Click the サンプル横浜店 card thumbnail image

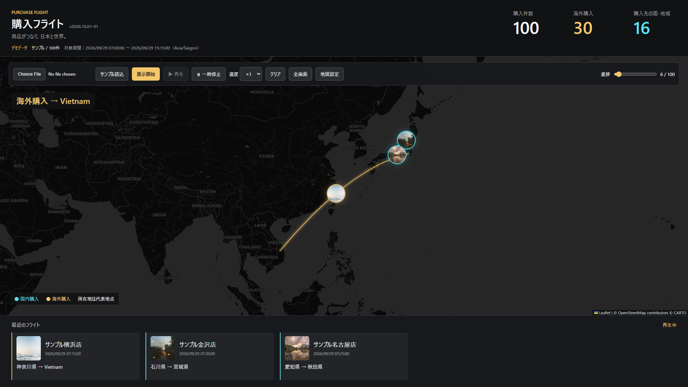click(28, 348)
